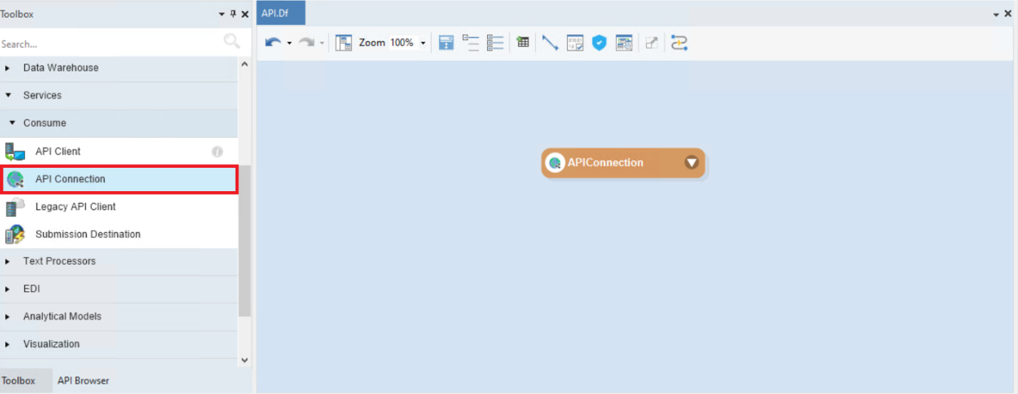Click the tree list icon with thin lines

pos(470,43)
